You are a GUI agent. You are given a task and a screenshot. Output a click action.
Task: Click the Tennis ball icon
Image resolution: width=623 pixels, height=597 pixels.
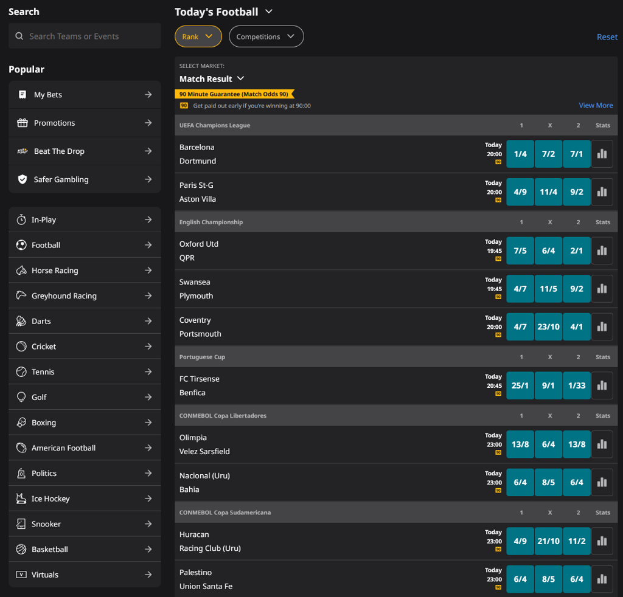21,372
